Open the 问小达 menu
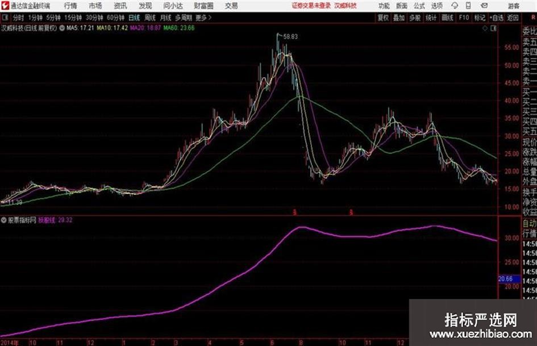Viewport: 537px width, 346px height. pos(173,6)
